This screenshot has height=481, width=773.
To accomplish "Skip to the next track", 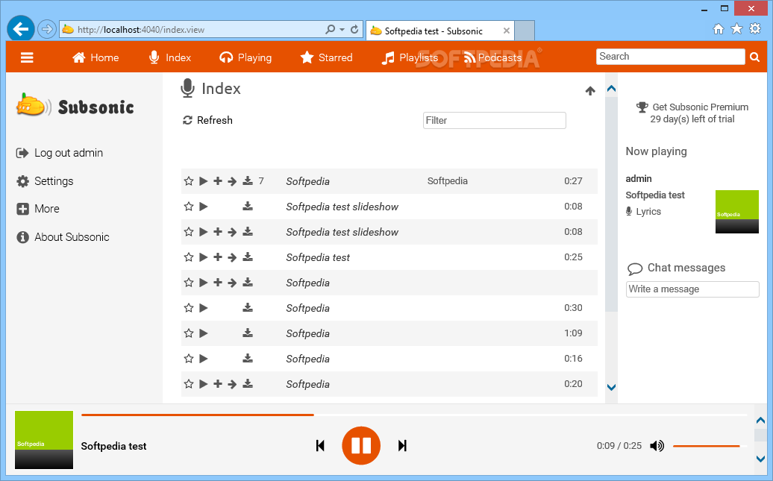I will tap(402, 446).
